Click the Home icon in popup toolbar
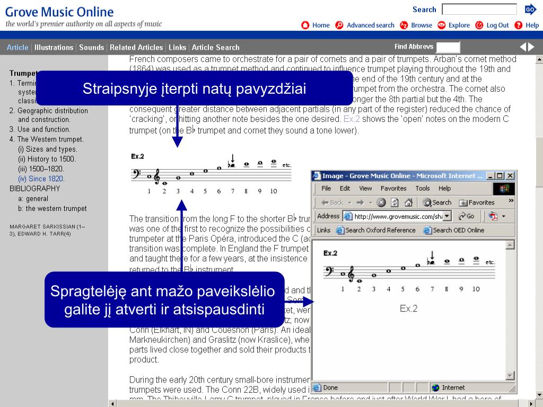The height and width of the screenshot is (407, 543). (x=409, y=202)
